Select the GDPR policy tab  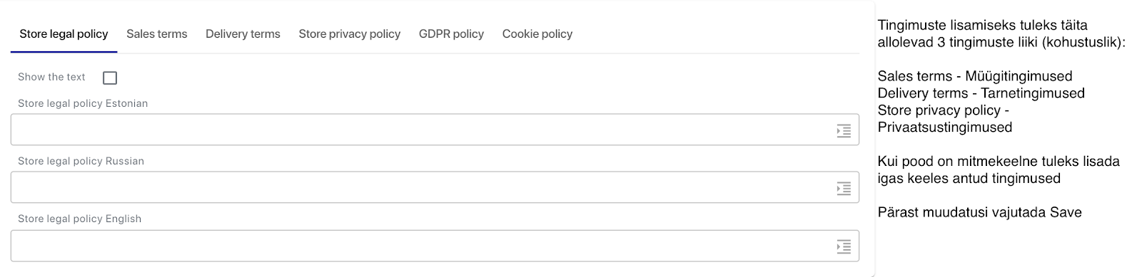451,34
